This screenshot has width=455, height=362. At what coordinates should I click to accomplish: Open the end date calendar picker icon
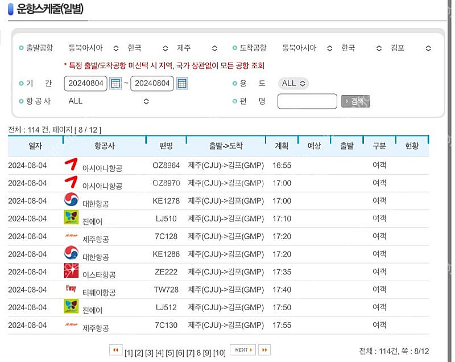[182, 83]
